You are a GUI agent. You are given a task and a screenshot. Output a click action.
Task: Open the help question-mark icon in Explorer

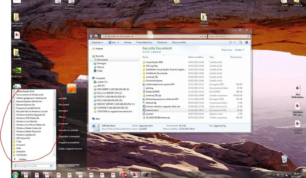click(x=247, y=42)
